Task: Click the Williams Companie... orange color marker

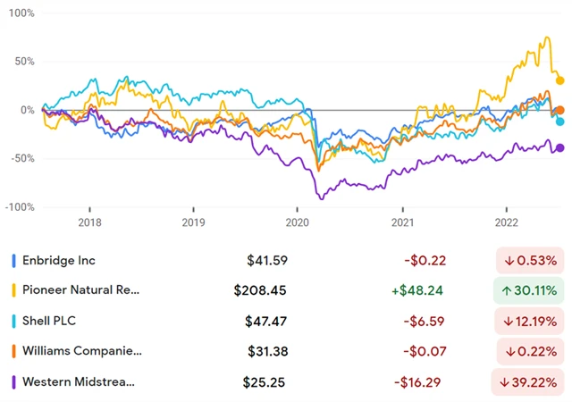Action: click(x=13, y=351)
